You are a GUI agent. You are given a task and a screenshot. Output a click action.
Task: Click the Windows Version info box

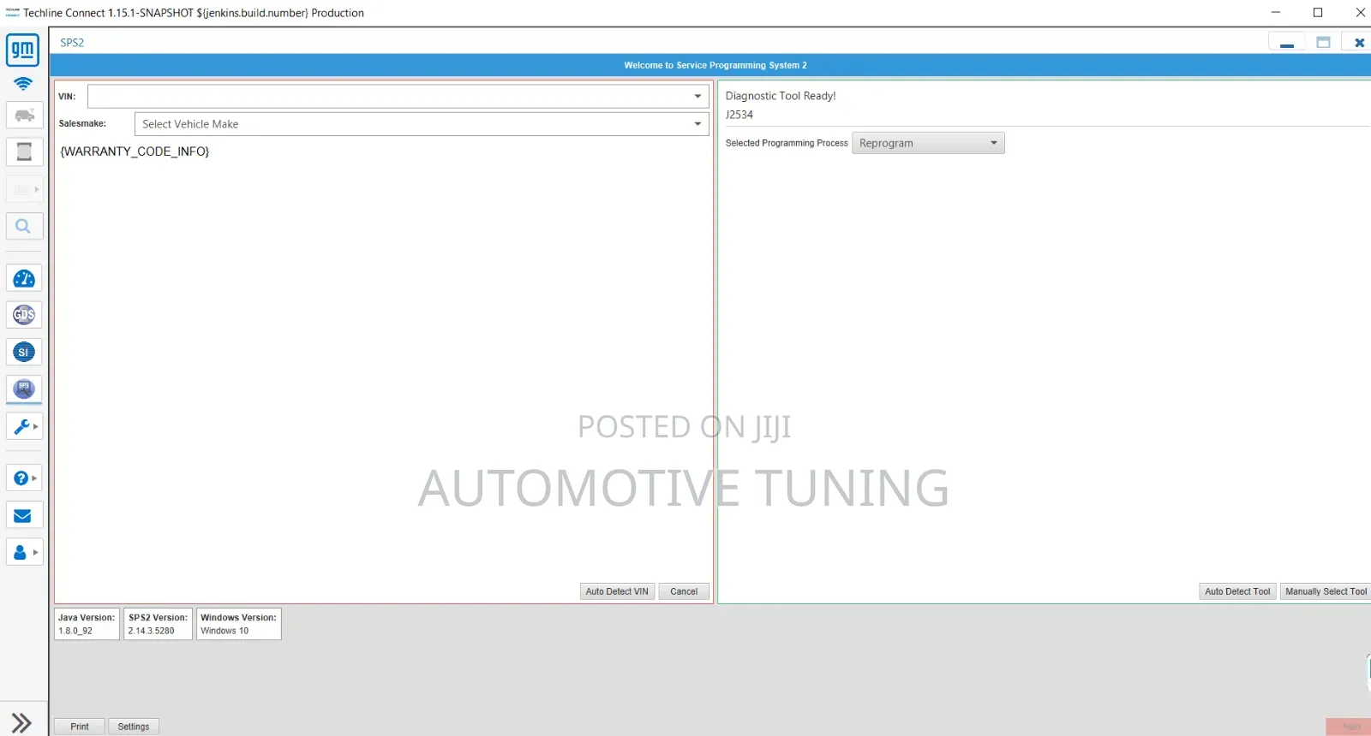click(x=239, y=624)
